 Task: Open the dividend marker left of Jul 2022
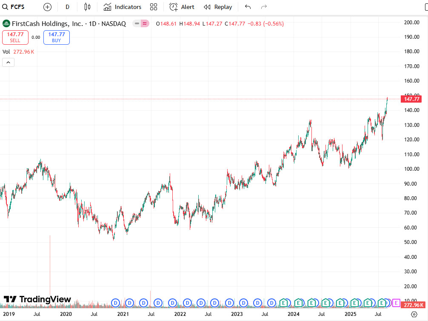pyautogui.click(x=201, y=303)
